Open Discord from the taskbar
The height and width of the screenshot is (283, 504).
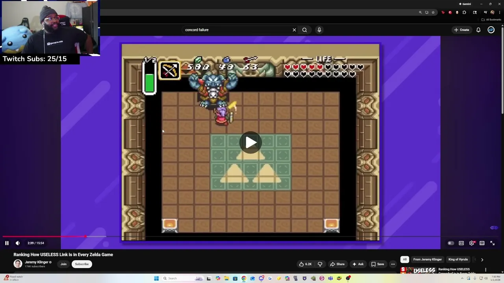click(261, 278)
